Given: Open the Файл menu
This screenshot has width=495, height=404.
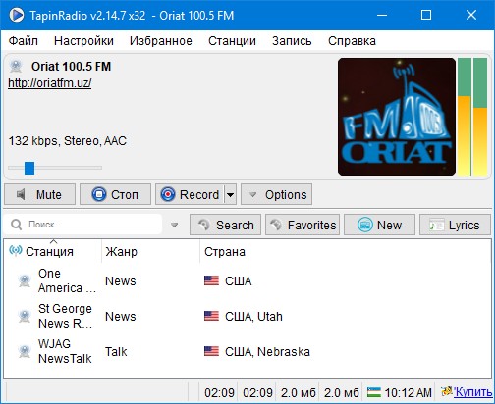Looking at the screenshot, I should (x=23, y=41).
